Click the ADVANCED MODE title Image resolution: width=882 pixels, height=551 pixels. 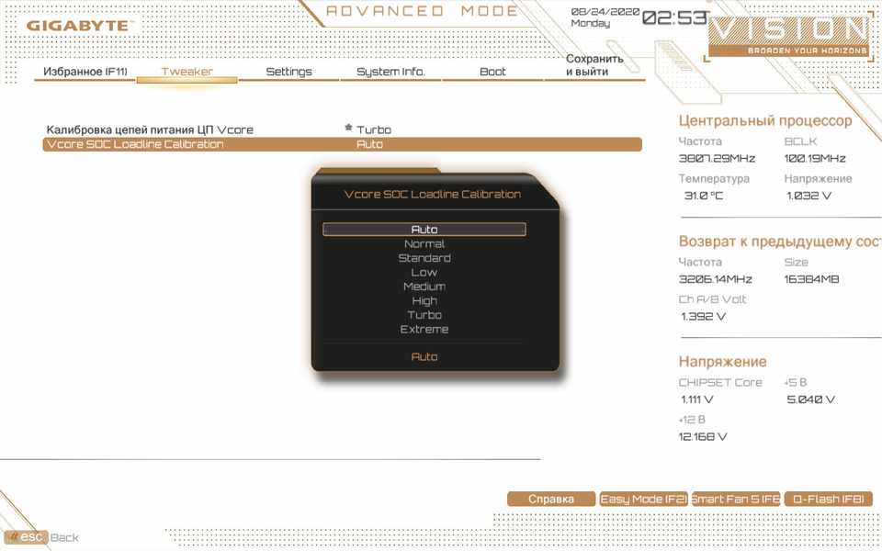(423, 11)
